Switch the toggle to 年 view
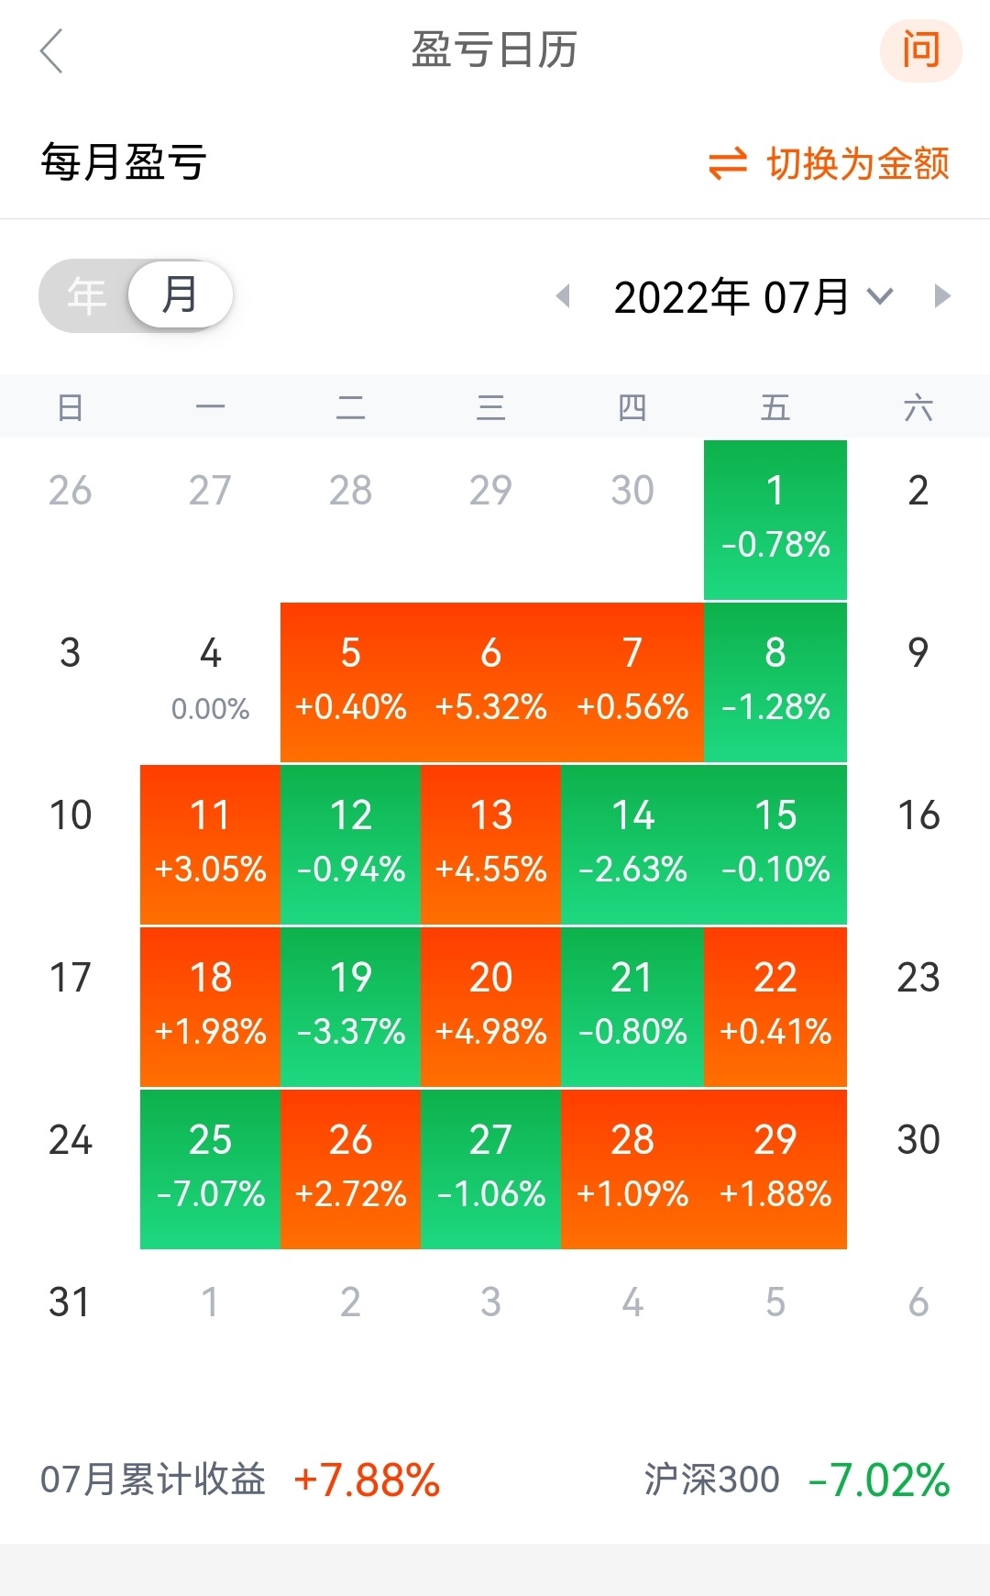The width and height of the screenshot is (990, 1596). [x=86, y=296]
